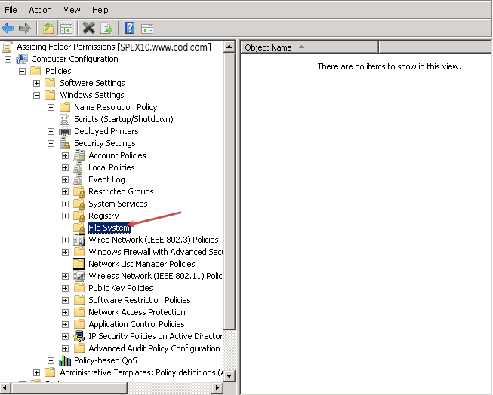Expand the Public Key Policies node
The width and height of the screenshot is (493, 395).
[65, 288]
